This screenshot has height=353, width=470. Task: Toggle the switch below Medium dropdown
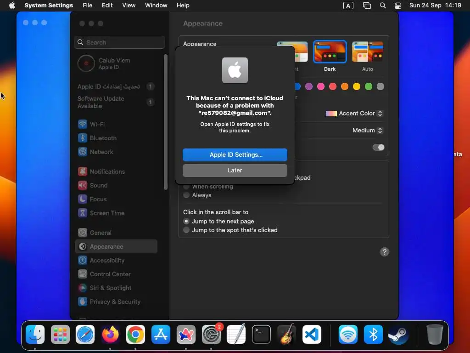pyautogui.click(x=378, y=148)
